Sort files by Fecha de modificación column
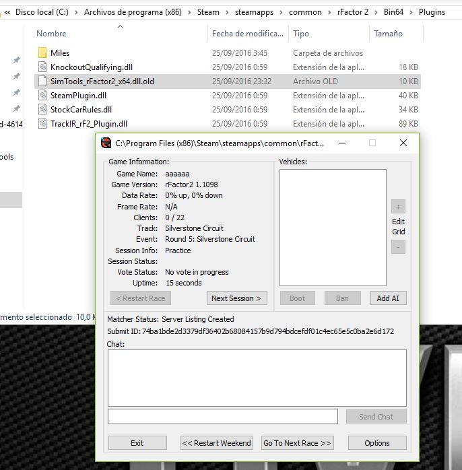Screen dimensions: 462x470 (248, 33)
